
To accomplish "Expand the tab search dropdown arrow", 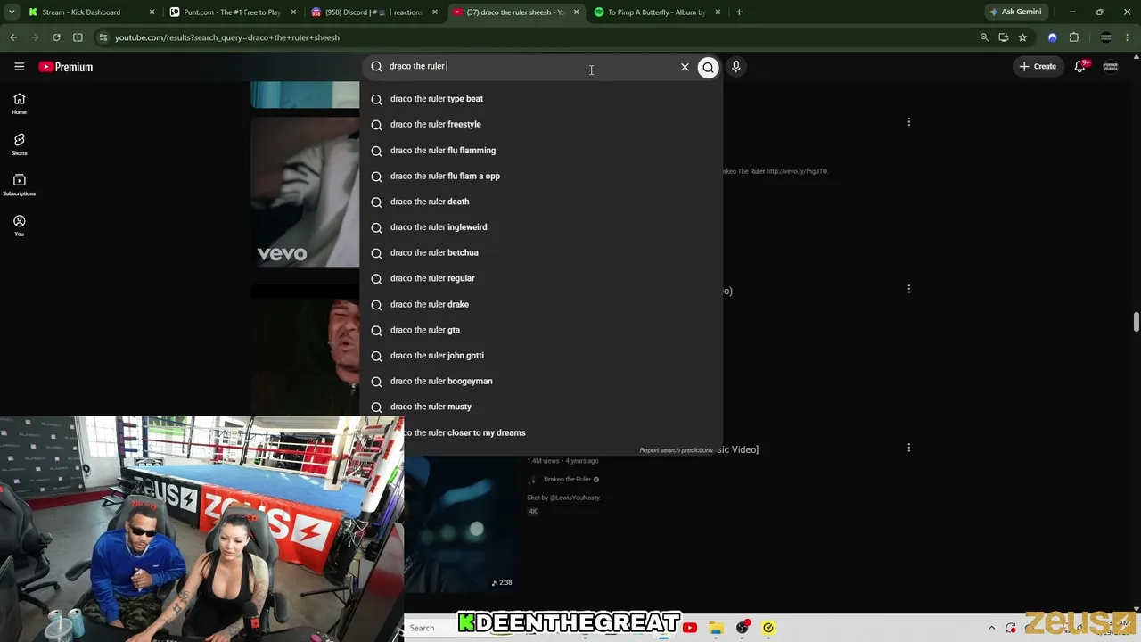I will click(12, 12).
